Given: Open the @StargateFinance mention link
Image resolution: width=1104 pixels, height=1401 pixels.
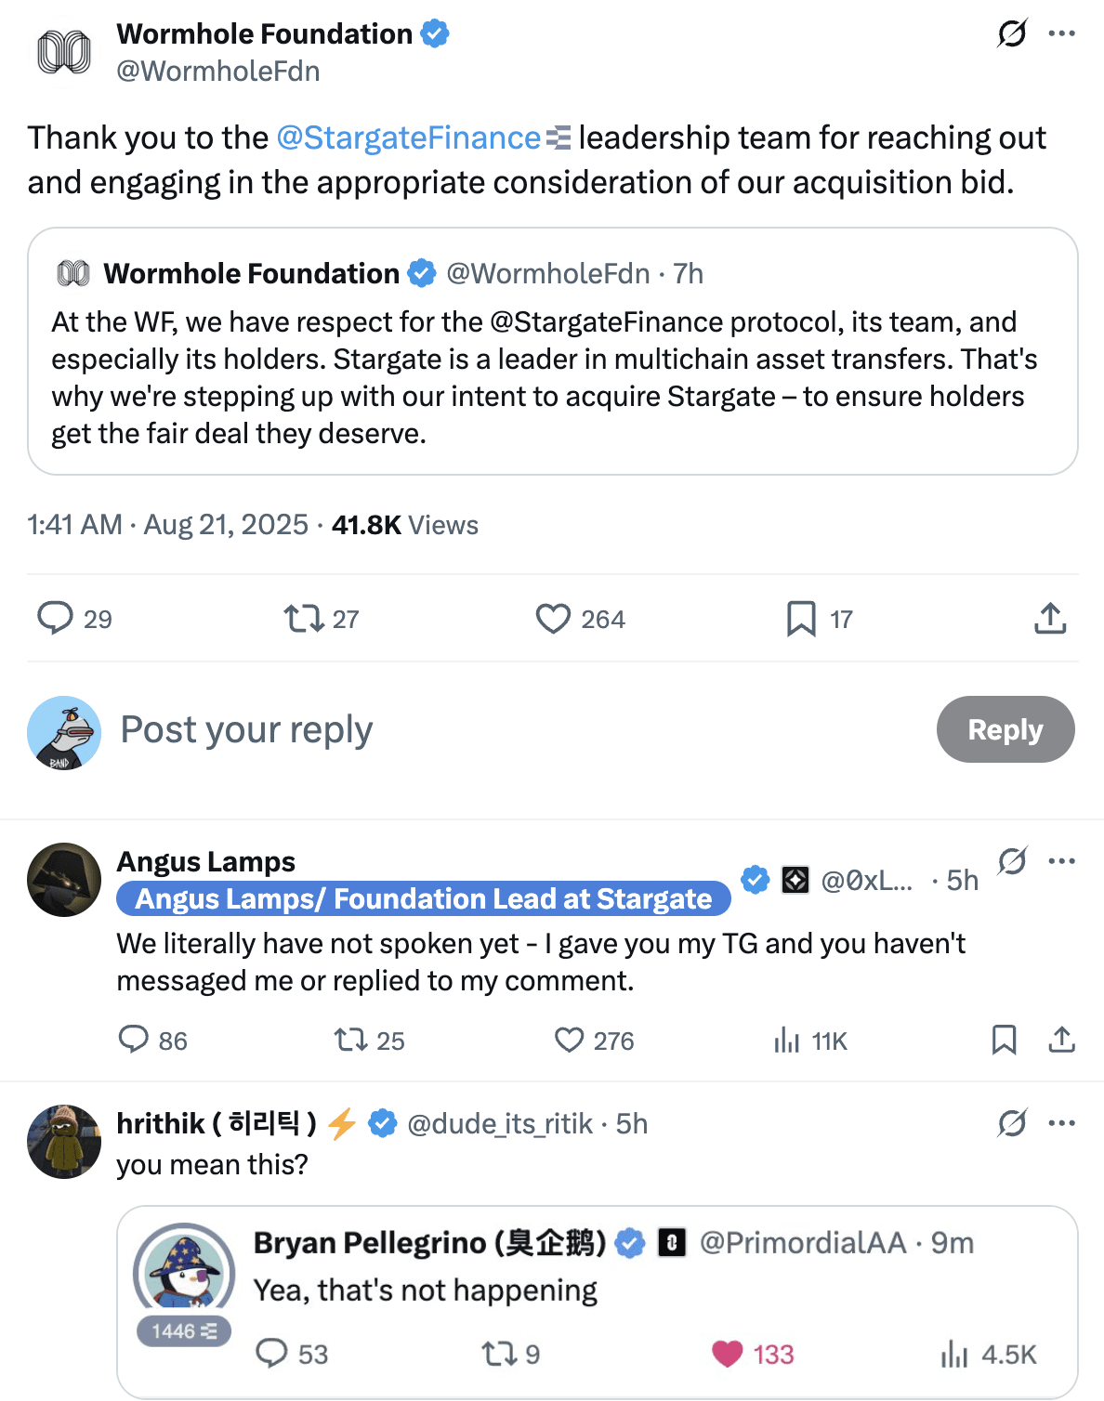Looking at the screenshot, I should (x=409, y=137).
